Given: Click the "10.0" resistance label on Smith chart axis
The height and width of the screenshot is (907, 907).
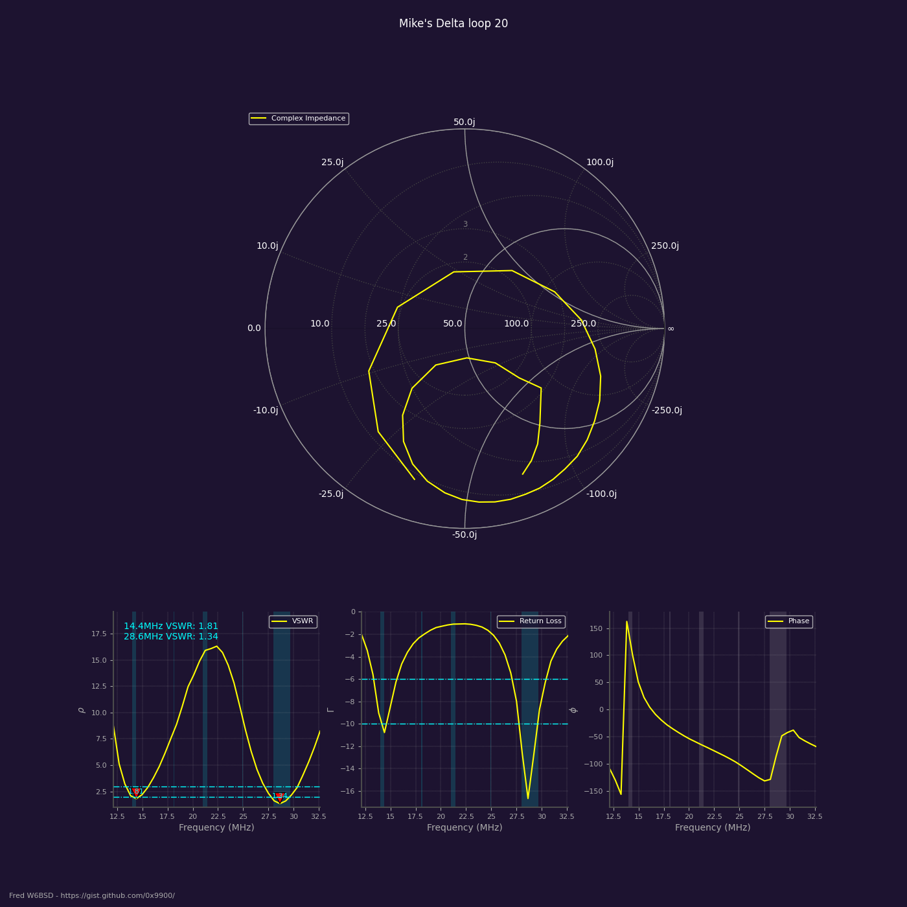Looking at the screenshot, I should point(319,324).
